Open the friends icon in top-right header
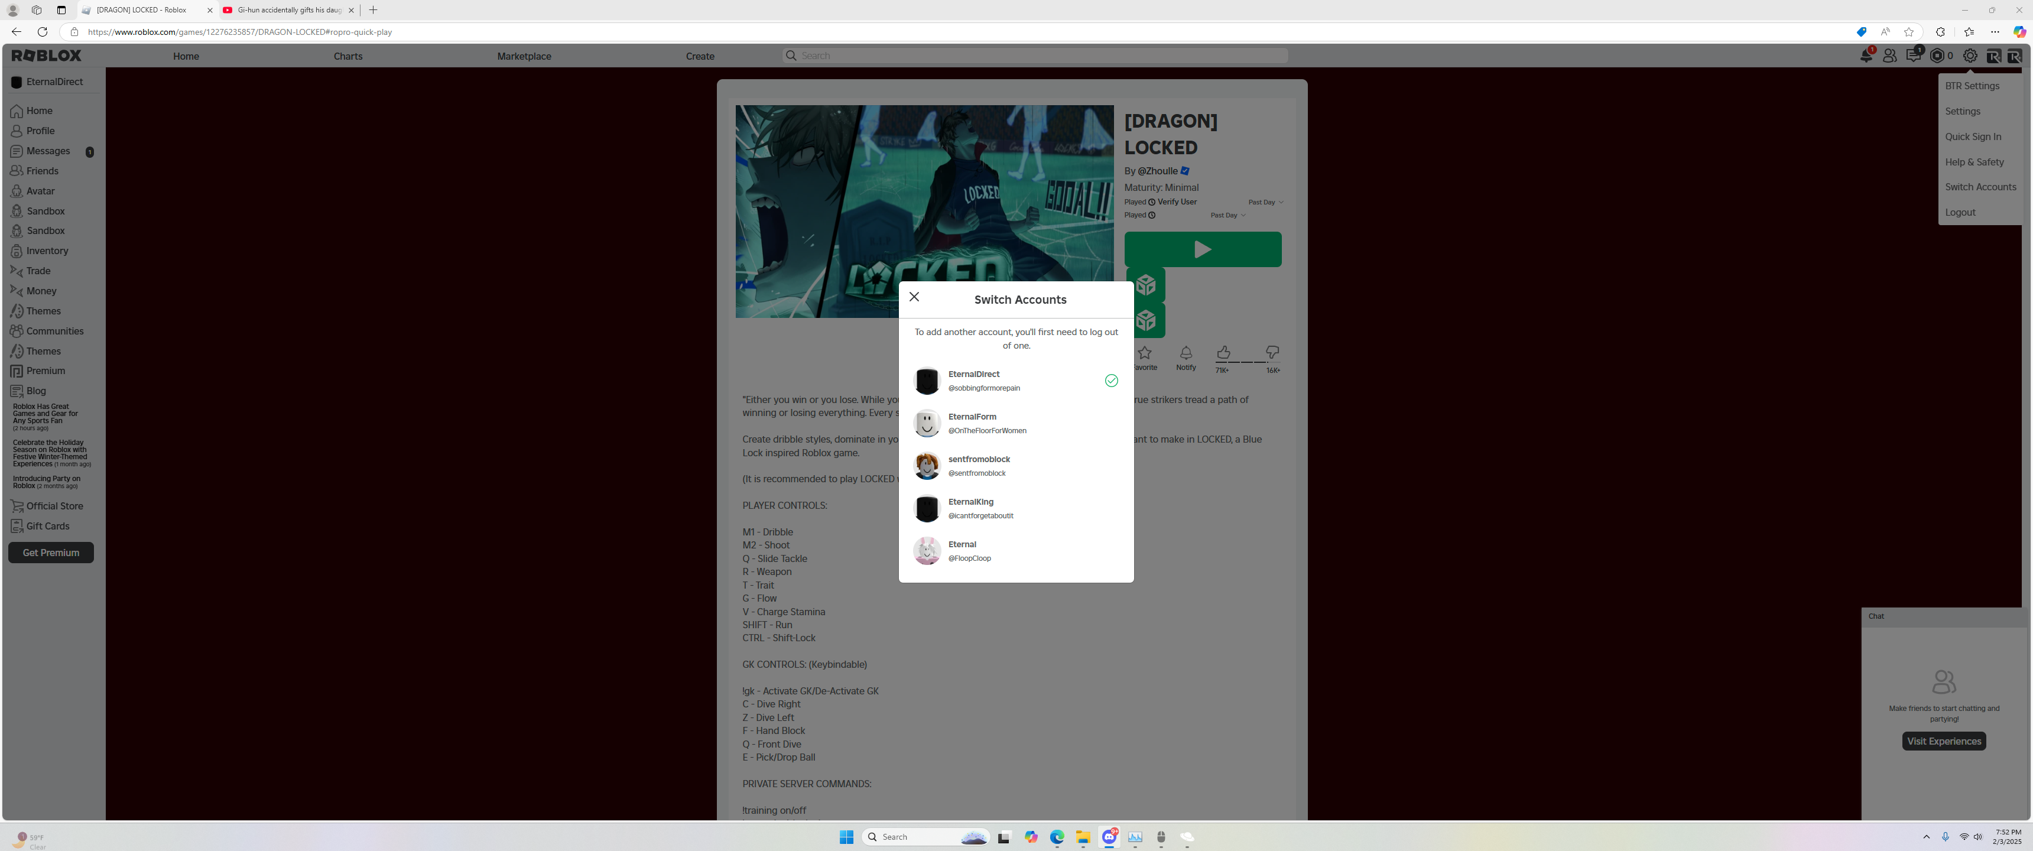 (x=1889, y=56)
